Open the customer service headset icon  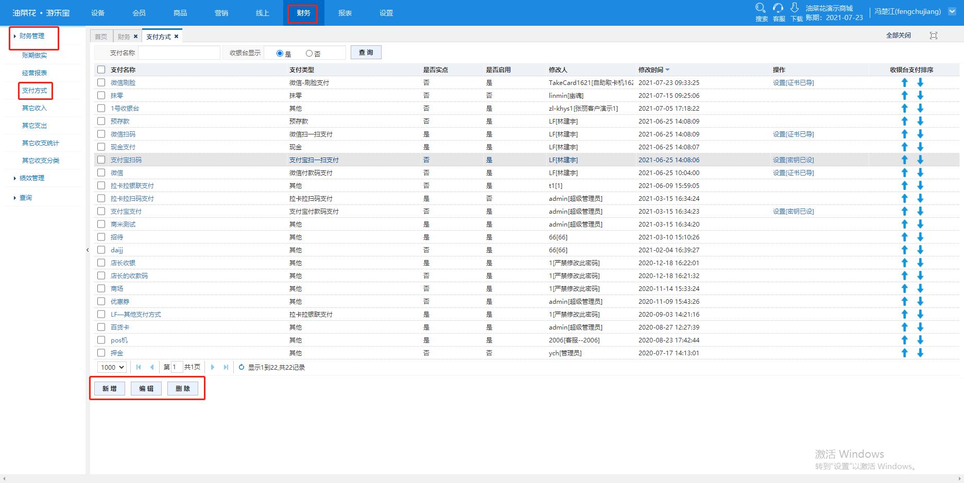click(x=778, y=8)
